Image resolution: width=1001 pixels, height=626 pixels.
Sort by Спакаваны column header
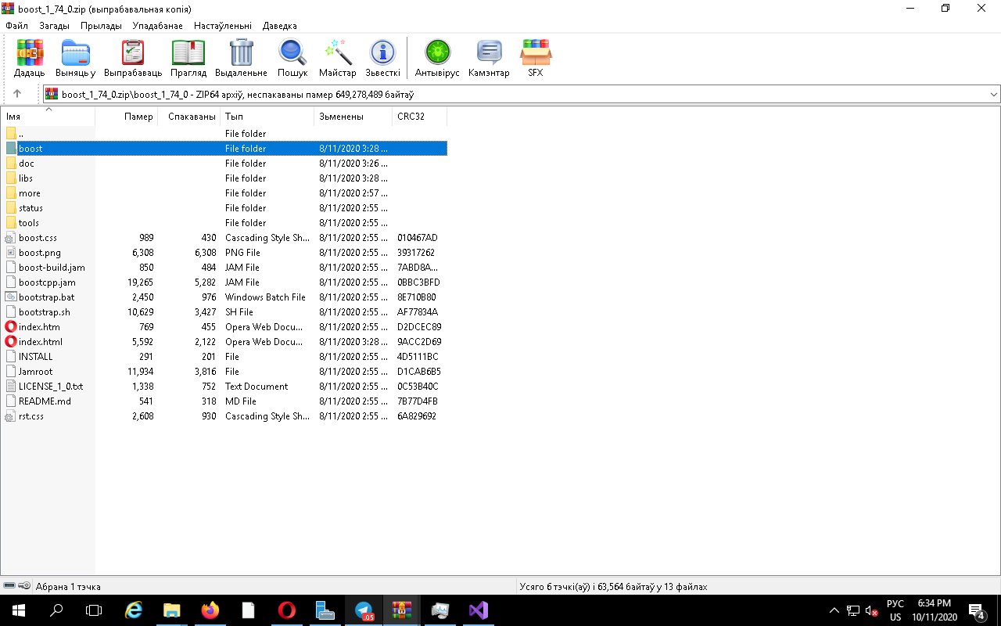[189, 117]
